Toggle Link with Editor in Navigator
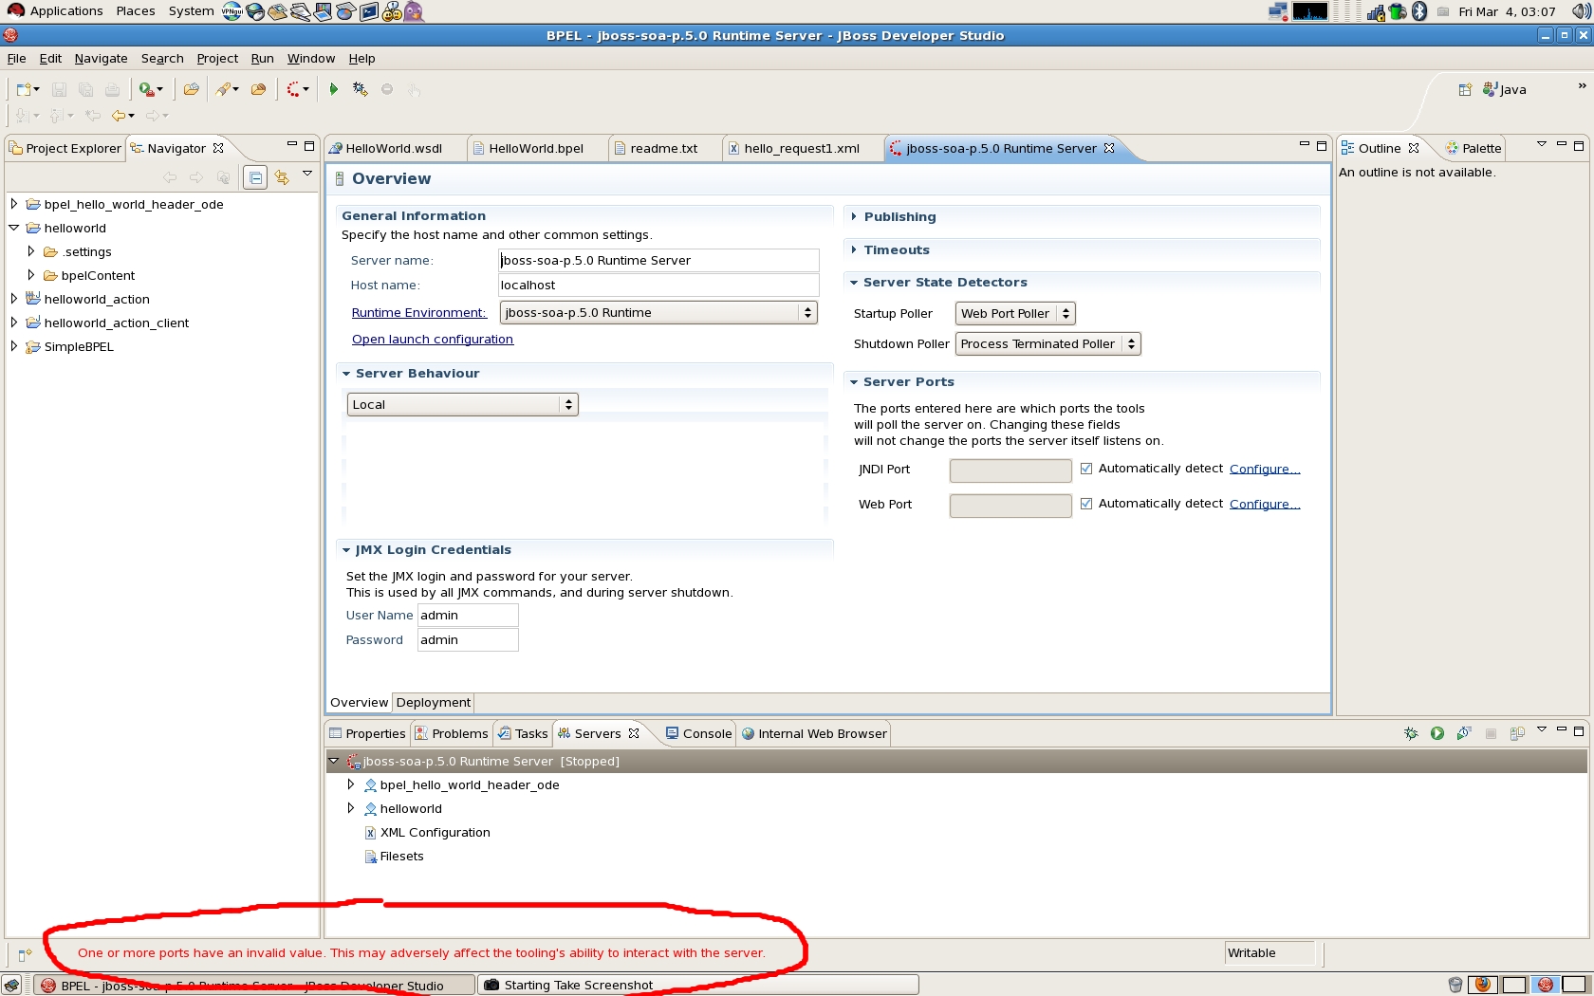This screenshot has height=996, width=1594. (282, 177)
